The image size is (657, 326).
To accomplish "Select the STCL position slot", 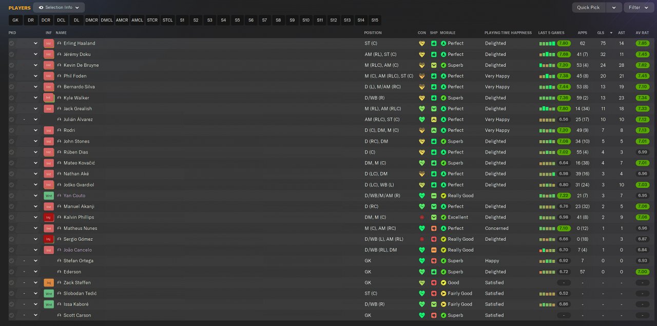I will point(168,20).
